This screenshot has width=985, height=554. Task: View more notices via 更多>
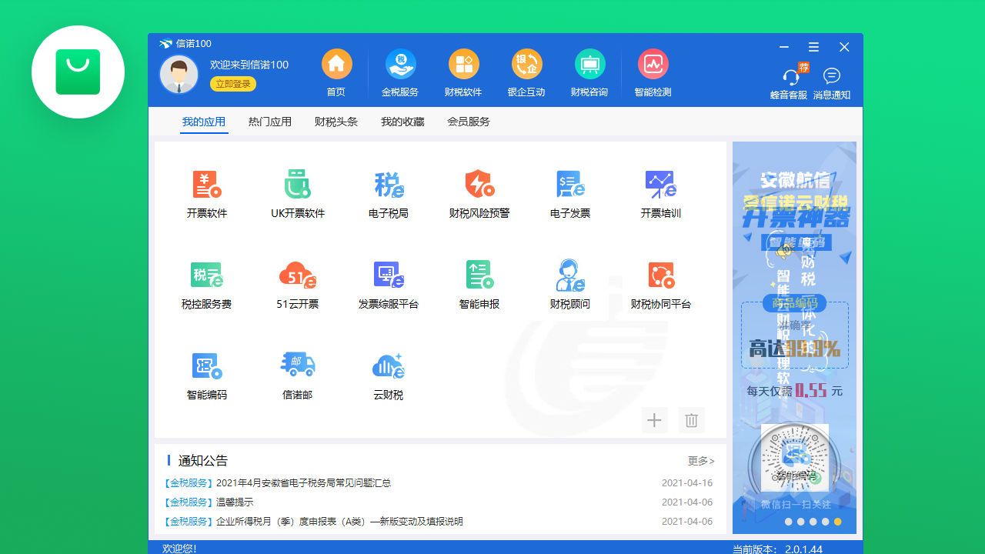pos(701,461)
